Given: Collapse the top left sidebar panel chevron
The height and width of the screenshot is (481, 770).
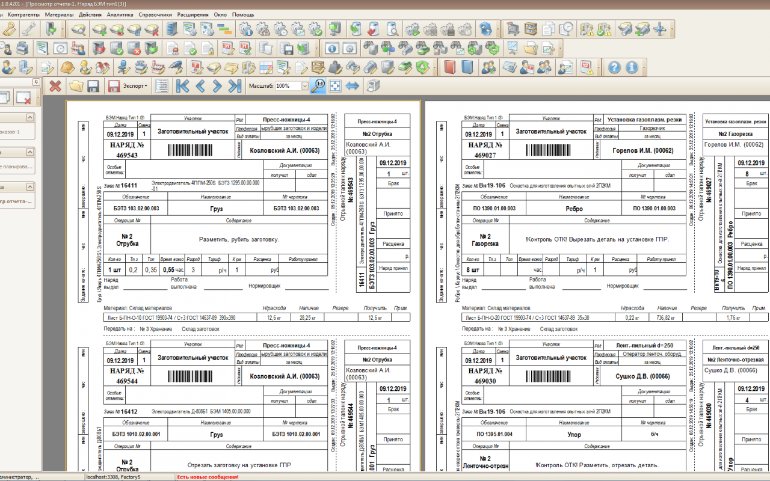Looking at the screenshot, I should pyautogui.click(x=29, y=118).
